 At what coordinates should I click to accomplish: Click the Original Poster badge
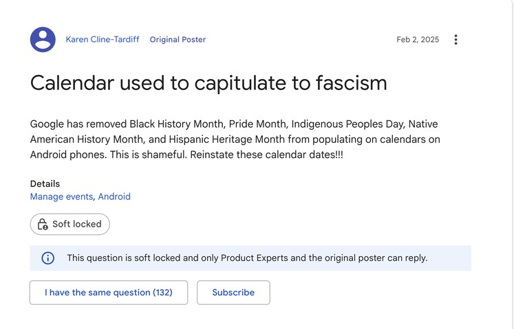(178, 40)
